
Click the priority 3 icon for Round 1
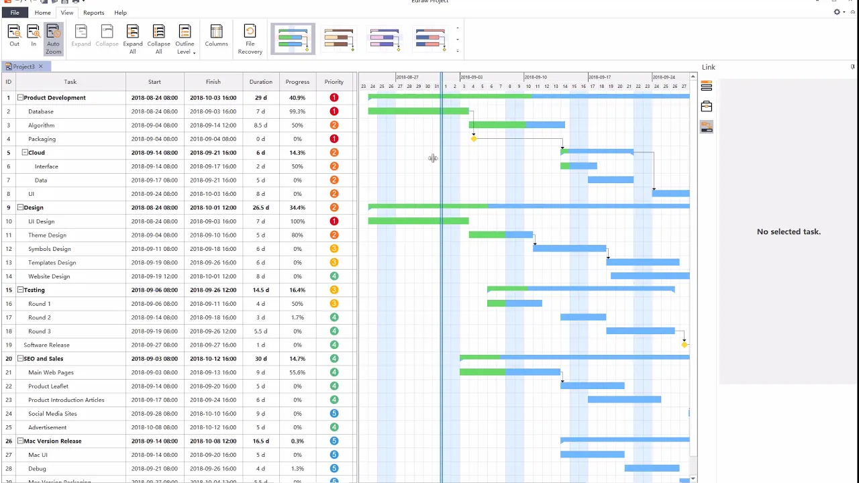click(334, 304)
